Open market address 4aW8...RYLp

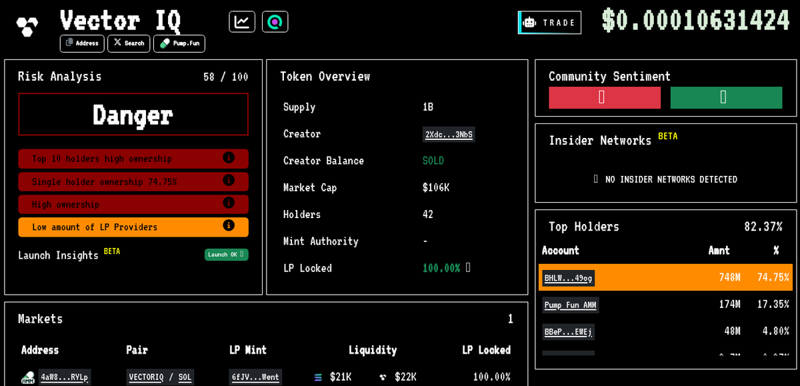click(65, 377)
